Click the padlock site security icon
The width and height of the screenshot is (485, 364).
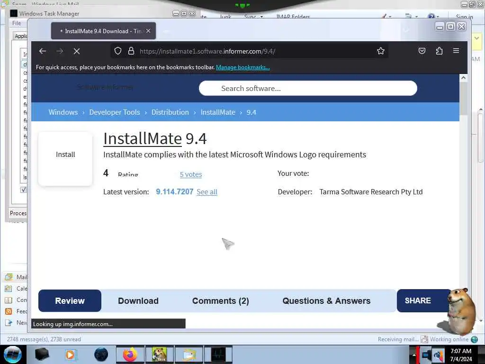coord(131,51)
